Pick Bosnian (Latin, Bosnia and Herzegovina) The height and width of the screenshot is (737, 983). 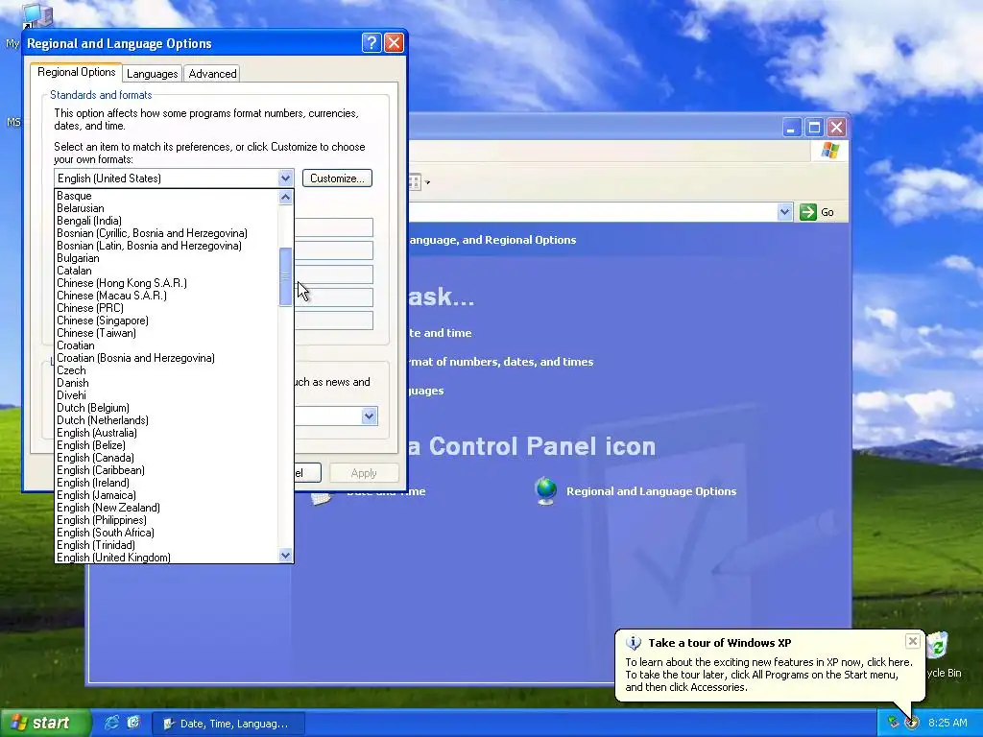pos(166,246)
